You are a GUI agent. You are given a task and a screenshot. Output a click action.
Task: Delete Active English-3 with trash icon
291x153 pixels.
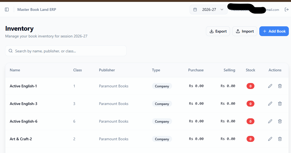tap(280, 104)
